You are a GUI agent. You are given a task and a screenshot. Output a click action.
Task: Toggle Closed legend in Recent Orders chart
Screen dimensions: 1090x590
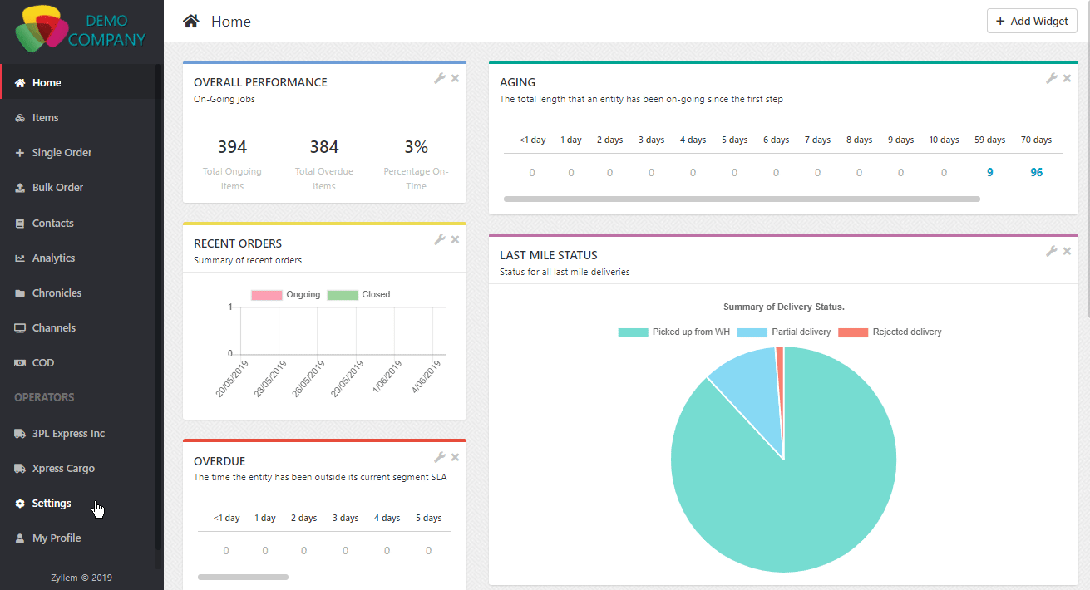click(x=358, y=295)
